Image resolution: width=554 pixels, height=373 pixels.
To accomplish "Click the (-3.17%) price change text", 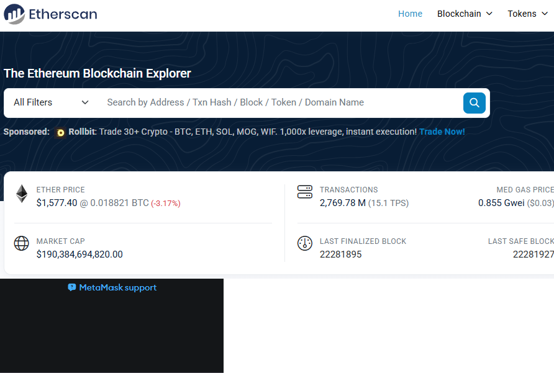I will (166, 204).
